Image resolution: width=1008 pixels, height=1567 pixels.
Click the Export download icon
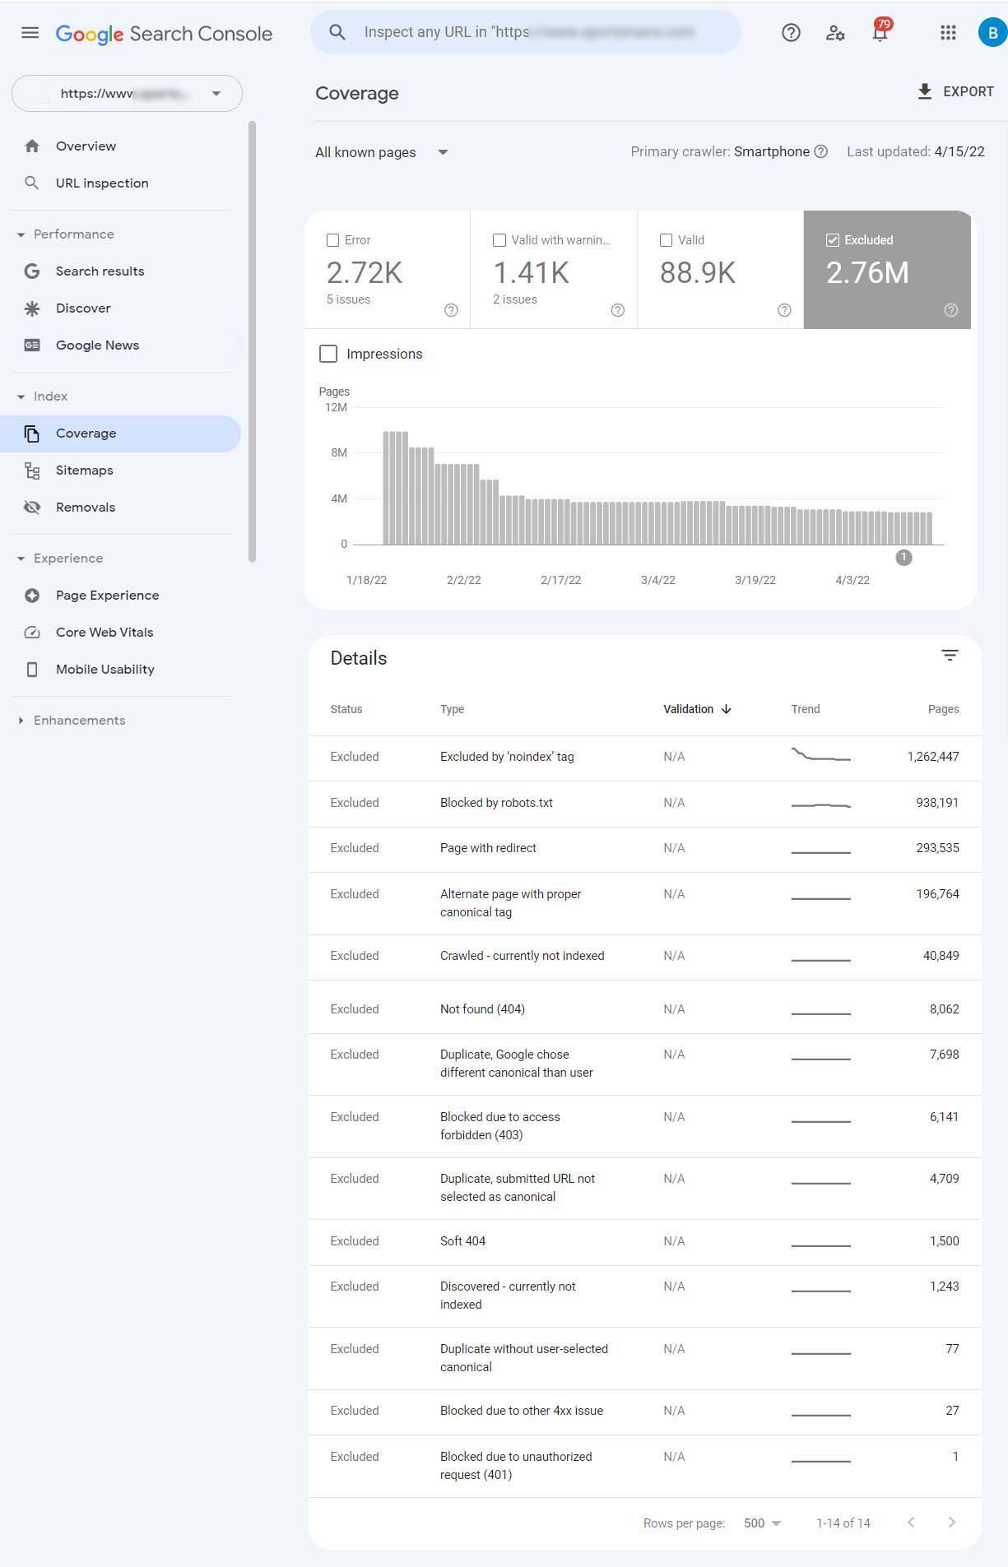coord(925,91)
